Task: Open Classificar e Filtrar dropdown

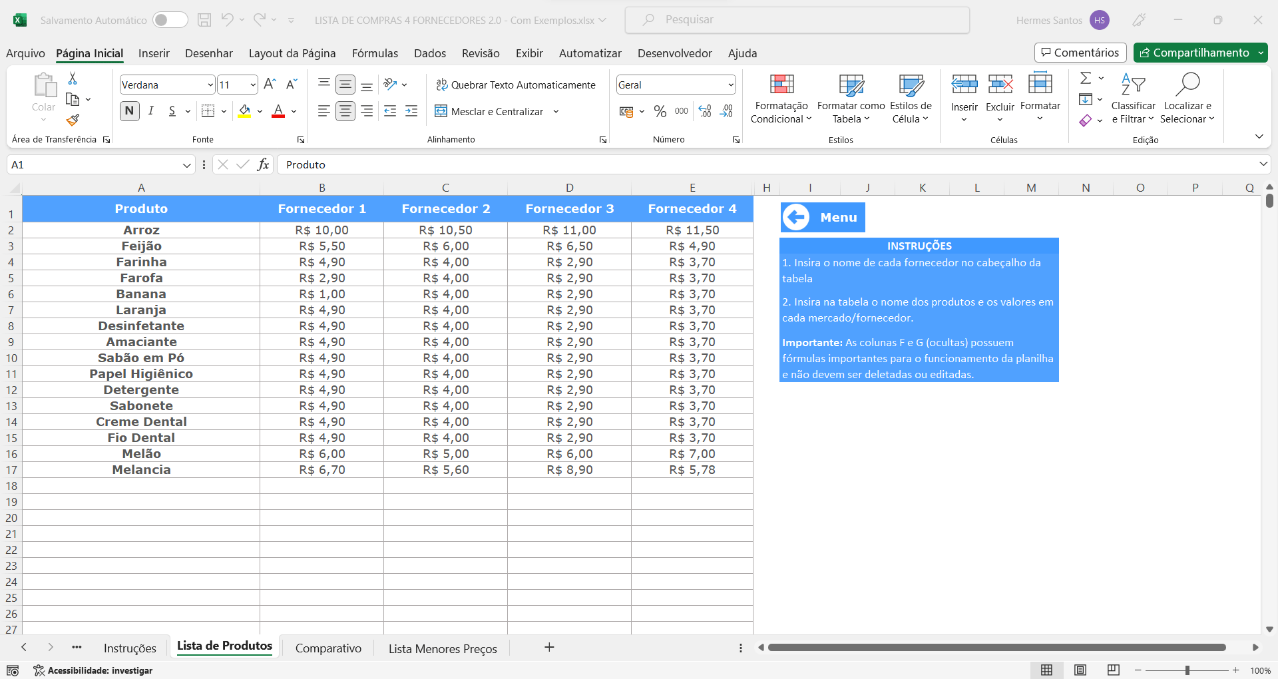Action: pyautogui.click(x=1133, y=99)
